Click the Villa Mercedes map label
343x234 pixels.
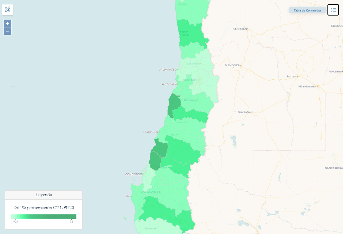click(x=307, y=87)
